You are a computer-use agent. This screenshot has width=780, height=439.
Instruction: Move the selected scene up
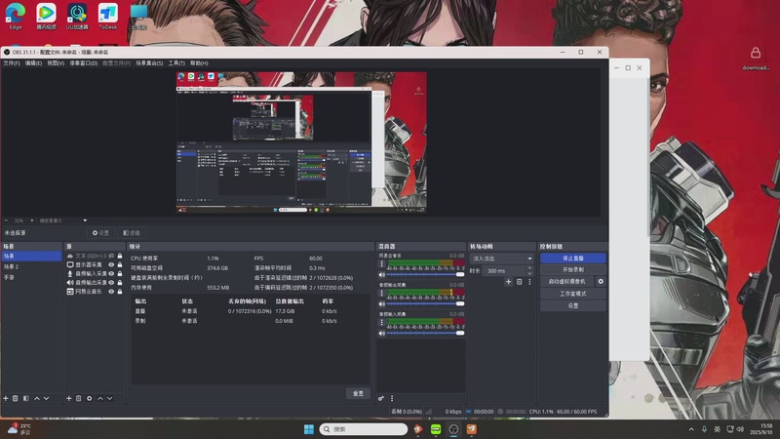click(37, 399)
